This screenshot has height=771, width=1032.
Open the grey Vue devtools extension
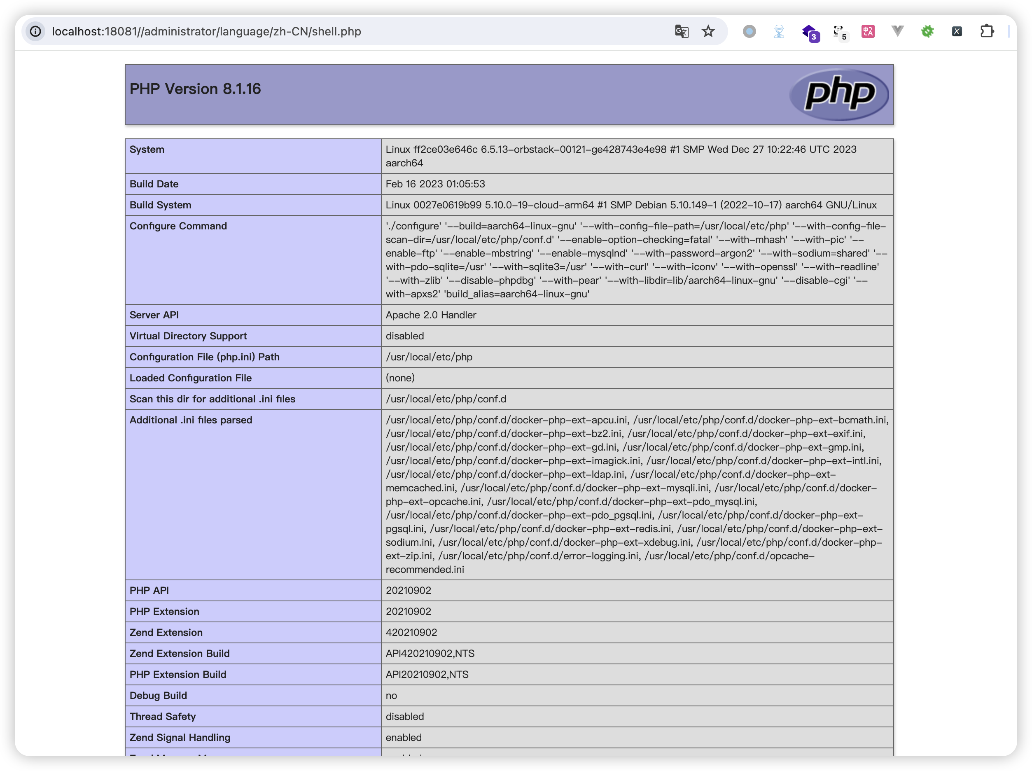[898, 31]
